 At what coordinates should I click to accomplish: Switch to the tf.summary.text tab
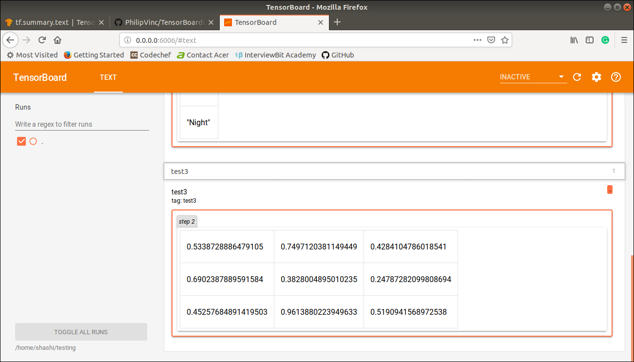click(55, 22)
